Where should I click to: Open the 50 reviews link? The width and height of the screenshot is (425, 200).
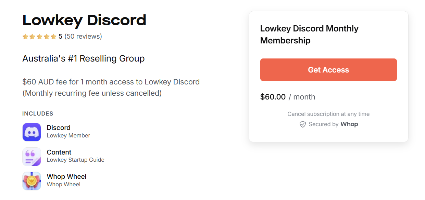coord(83,36)
